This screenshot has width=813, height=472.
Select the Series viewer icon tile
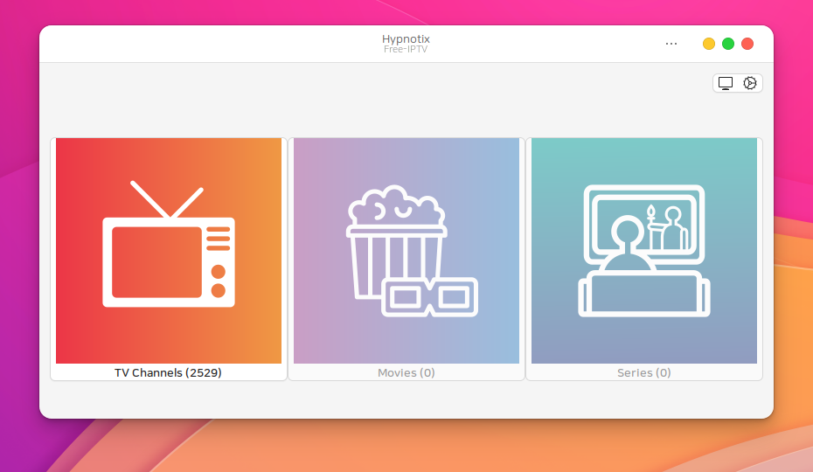pyautogui.click(x=644, y=251)
